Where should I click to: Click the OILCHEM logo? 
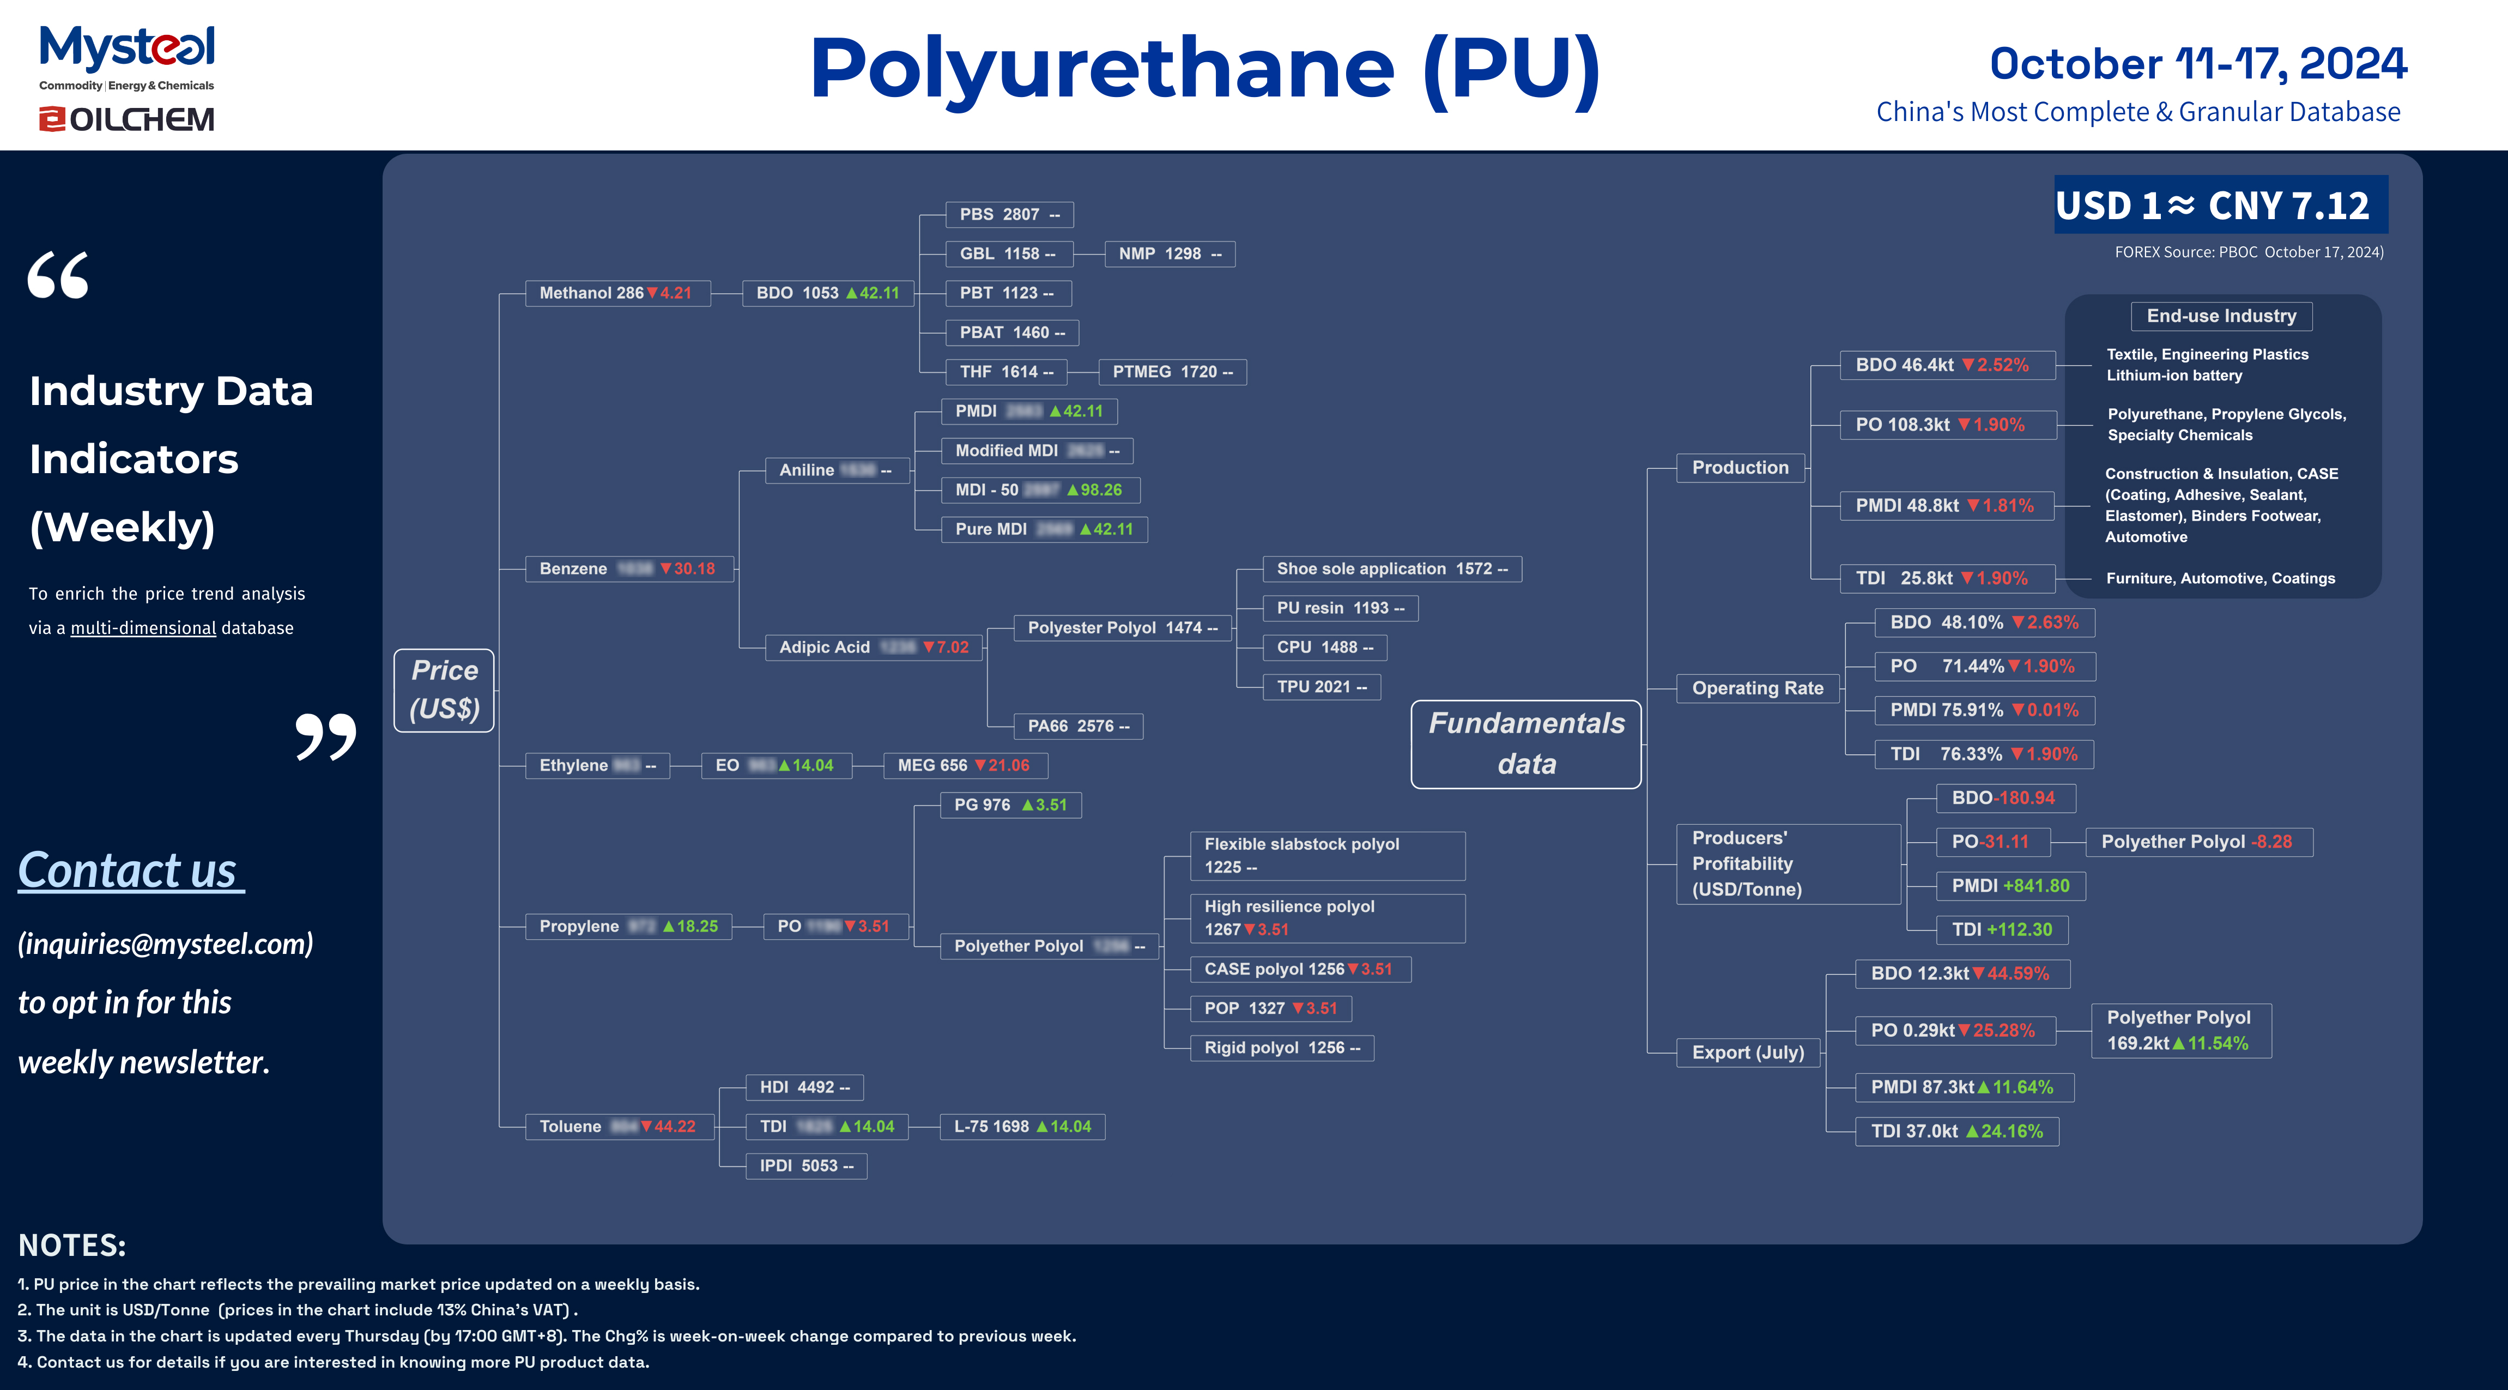(126, 120)
